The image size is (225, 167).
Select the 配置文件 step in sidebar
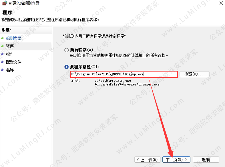(x=14, y=62)
